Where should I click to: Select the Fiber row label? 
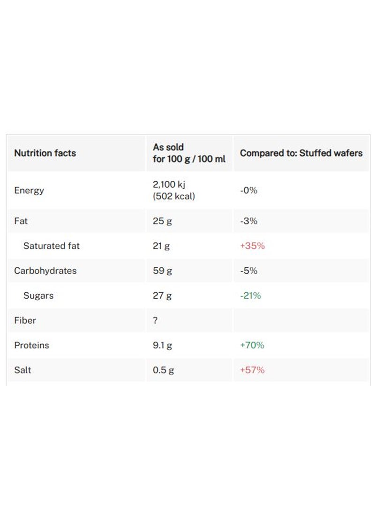(25, 320)
